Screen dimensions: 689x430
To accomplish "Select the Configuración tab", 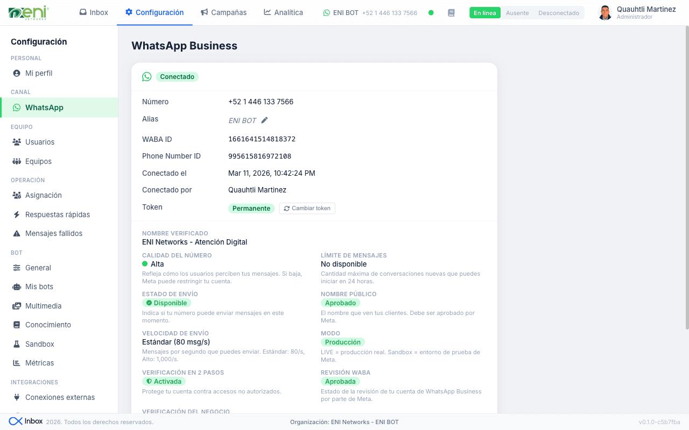I will coord(154,12).
